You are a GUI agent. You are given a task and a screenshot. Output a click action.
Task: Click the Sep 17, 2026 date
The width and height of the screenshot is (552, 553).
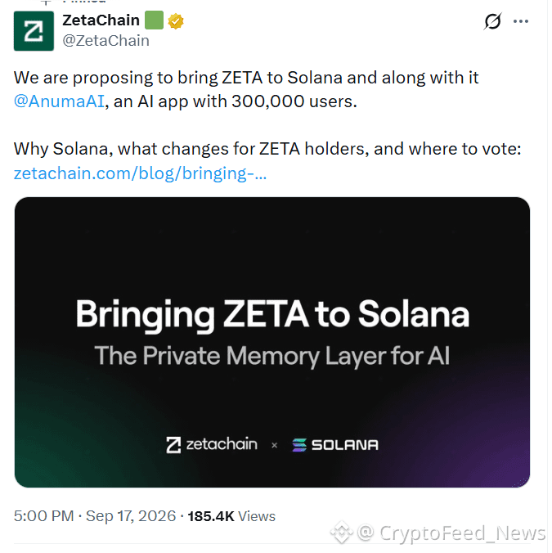click(131, 516)
